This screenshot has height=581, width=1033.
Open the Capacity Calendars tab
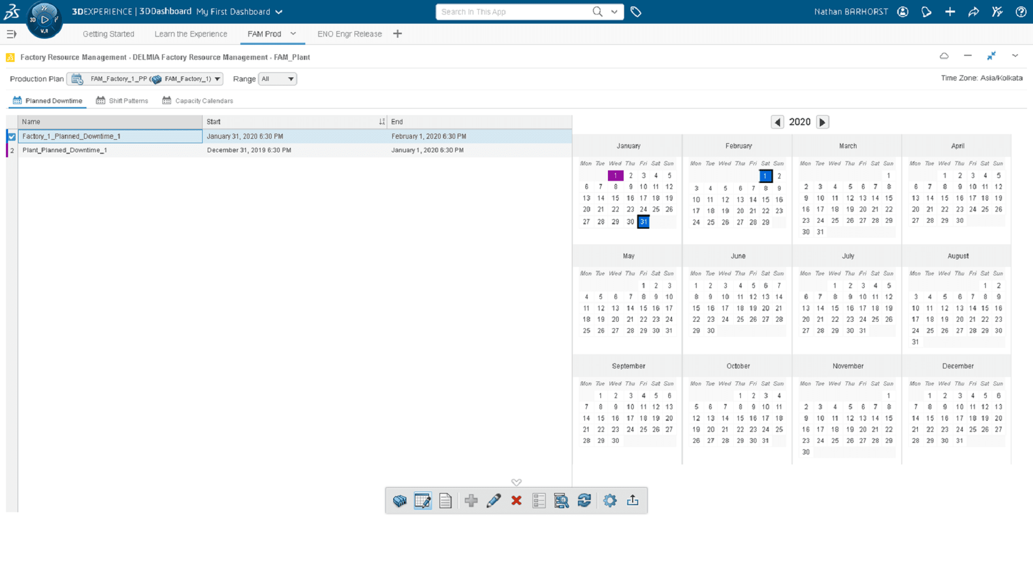[197, 101]
